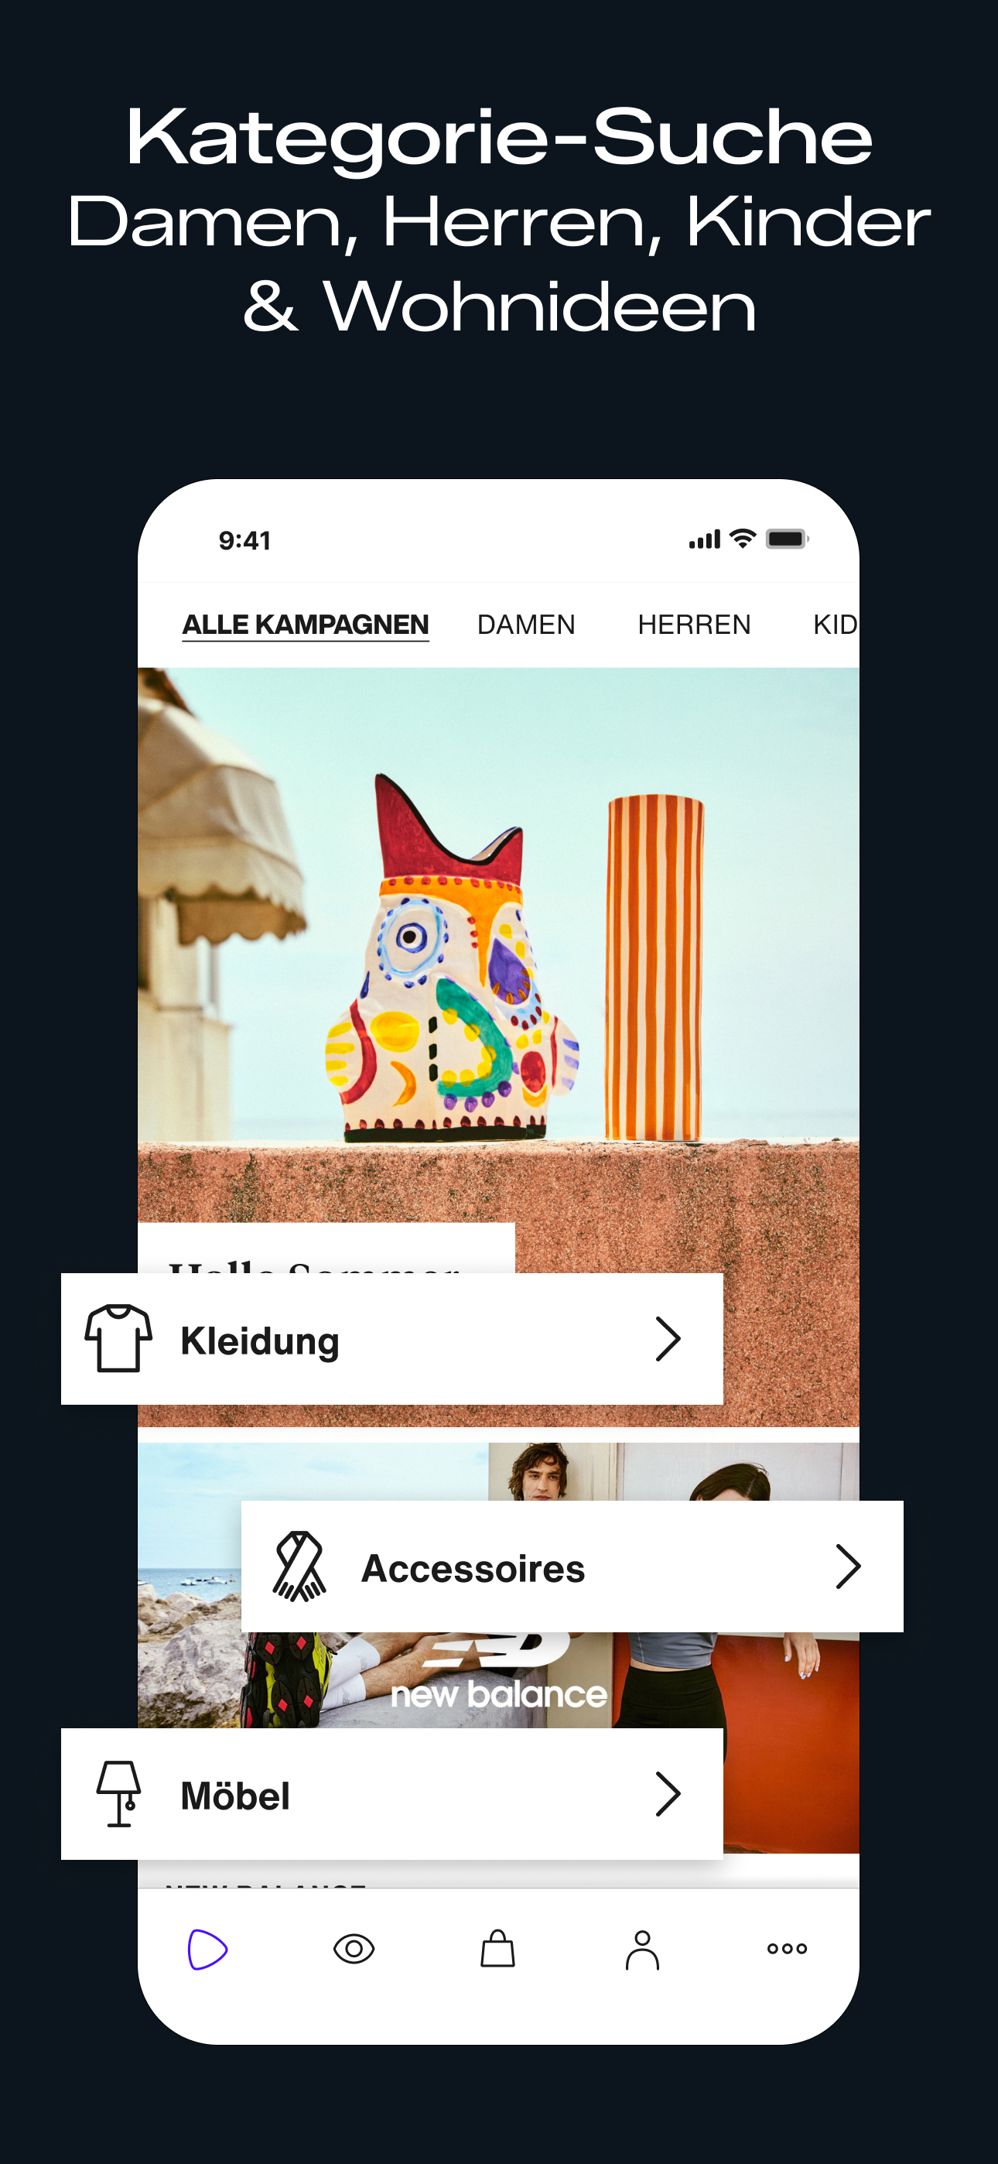Open the shopping bag icon
This screenshot has width=998, height=2164.
click(497, 1948)
